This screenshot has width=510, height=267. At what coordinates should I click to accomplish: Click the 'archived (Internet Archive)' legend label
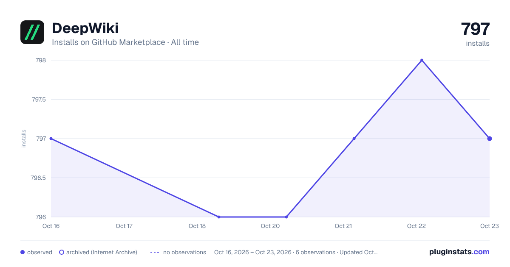(102, 252)
